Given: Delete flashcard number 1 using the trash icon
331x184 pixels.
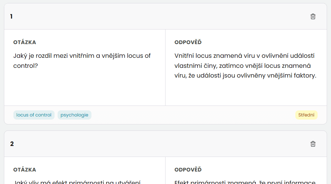Looking at the screenshot, I should point(313,16).
